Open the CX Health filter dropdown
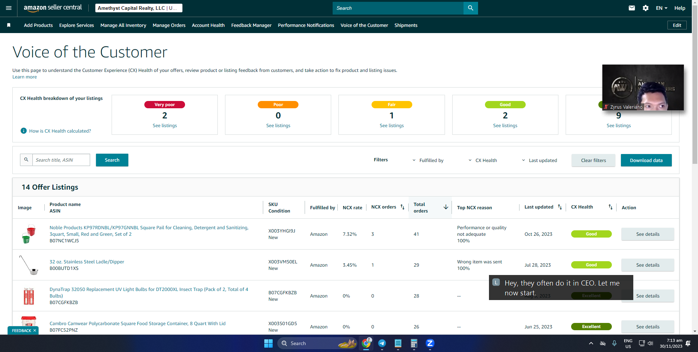 point(482,160)
